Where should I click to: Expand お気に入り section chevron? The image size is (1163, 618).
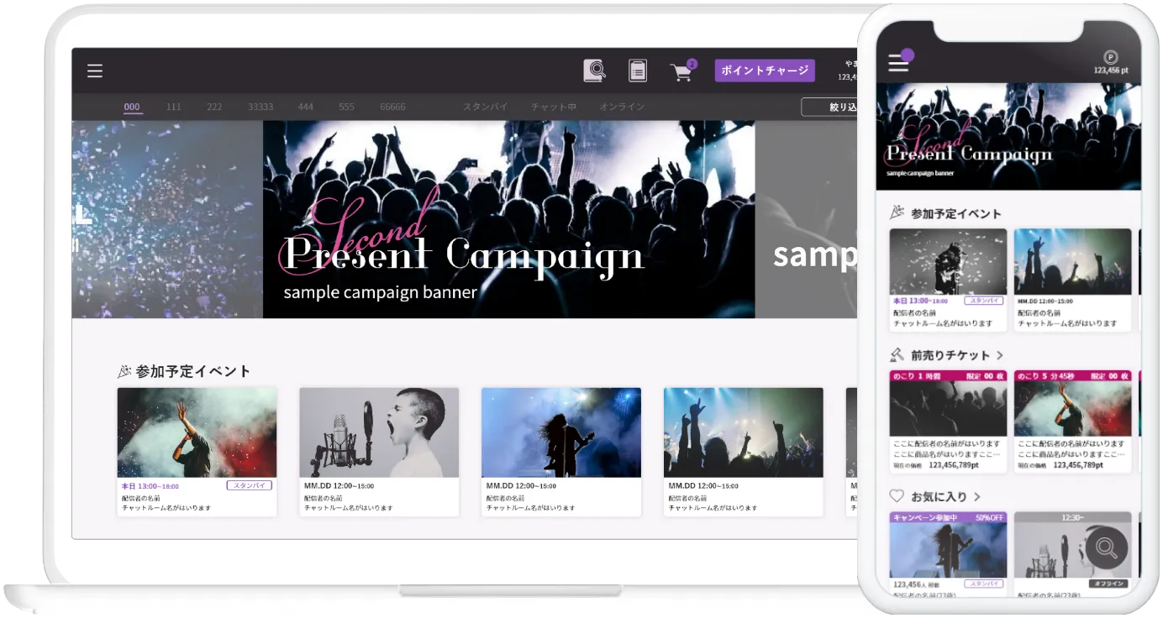[977, 496]
